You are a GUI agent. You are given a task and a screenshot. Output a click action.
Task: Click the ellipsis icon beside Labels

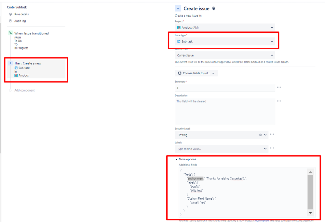(x=272, y=148)
